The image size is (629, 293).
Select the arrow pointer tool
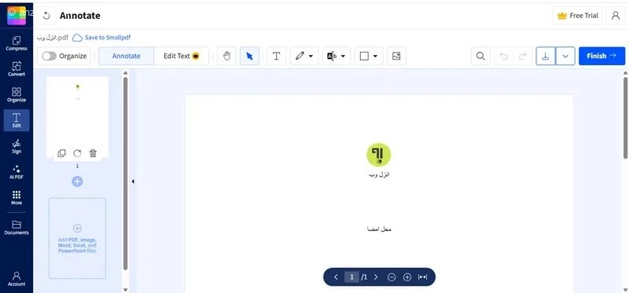coord(249,56)
